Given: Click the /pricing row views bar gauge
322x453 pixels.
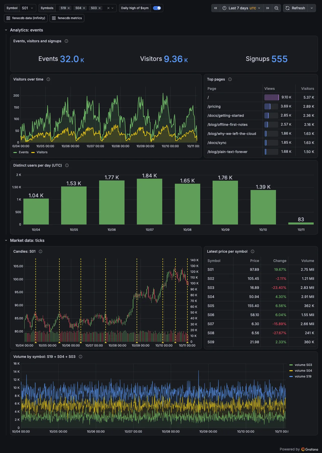Looking at the screenshot, I should [271, 106].
